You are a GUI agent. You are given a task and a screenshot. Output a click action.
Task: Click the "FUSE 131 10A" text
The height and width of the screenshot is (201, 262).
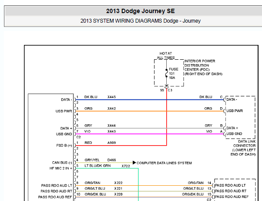tap(174, 74)
